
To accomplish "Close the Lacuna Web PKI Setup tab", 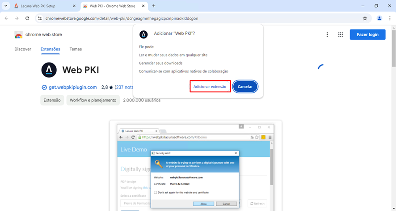I will pos(74,6).
